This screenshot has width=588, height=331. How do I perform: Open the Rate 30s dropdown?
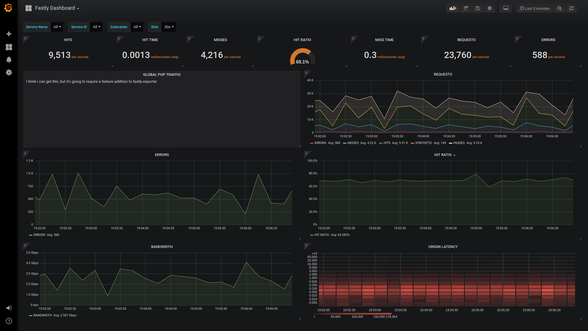[x=169, y=27]
